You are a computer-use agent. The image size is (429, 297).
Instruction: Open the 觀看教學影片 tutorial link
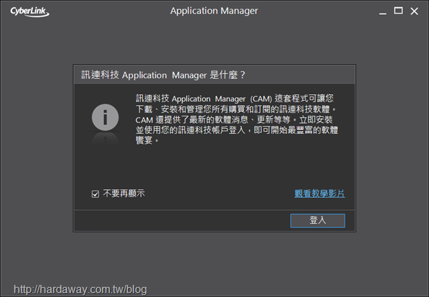[320, 193]
